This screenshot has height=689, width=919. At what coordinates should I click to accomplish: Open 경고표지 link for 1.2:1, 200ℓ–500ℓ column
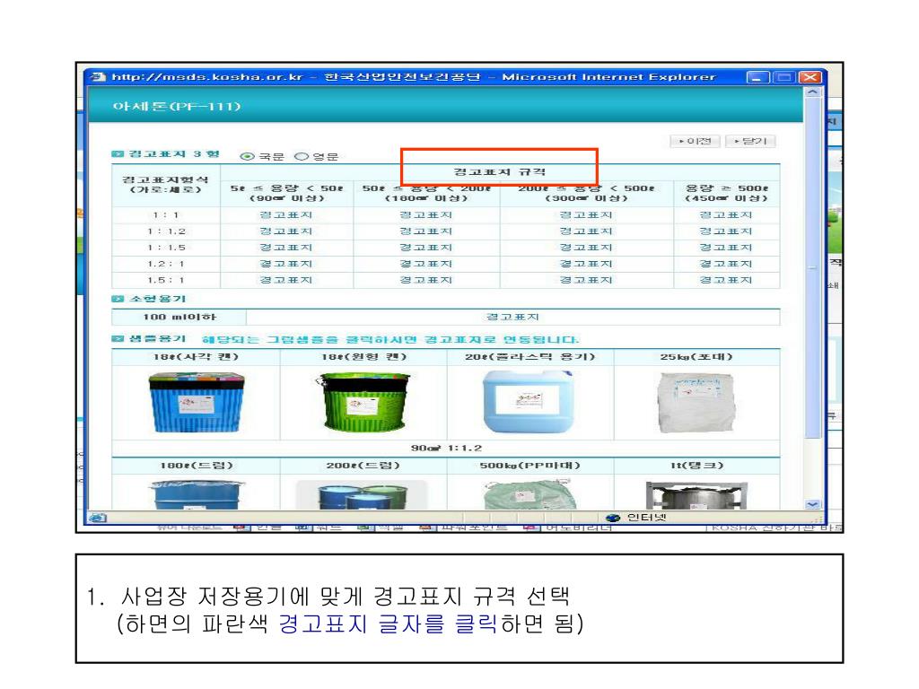click(x=586, y=265)
